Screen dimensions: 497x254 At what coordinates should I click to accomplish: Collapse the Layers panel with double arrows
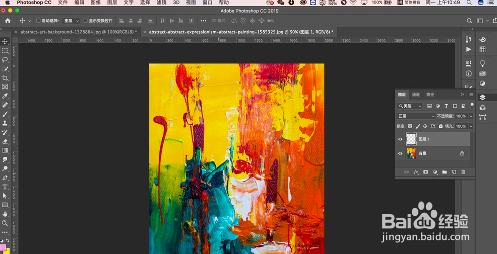(462, 94)
